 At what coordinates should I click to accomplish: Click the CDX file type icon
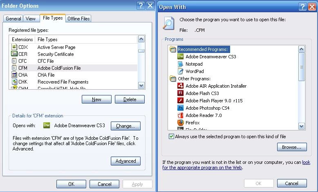point(14,47)
